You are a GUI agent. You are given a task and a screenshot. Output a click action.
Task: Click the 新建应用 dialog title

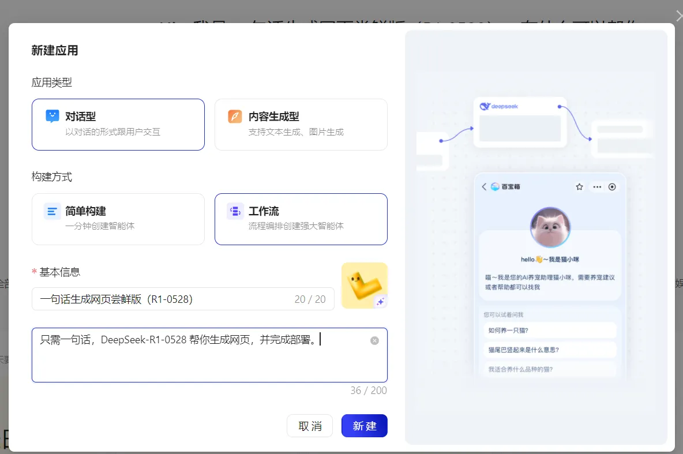pos(54,51)
